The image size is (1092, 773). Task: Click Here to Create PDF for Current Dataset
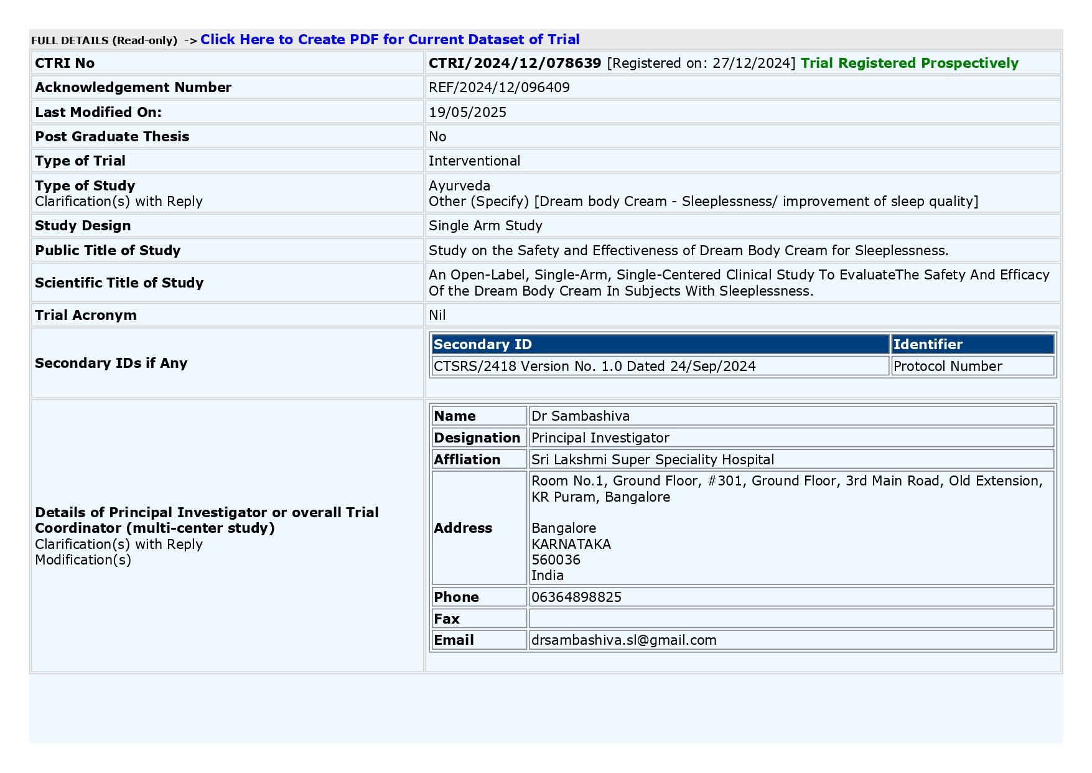coord(390,39)
